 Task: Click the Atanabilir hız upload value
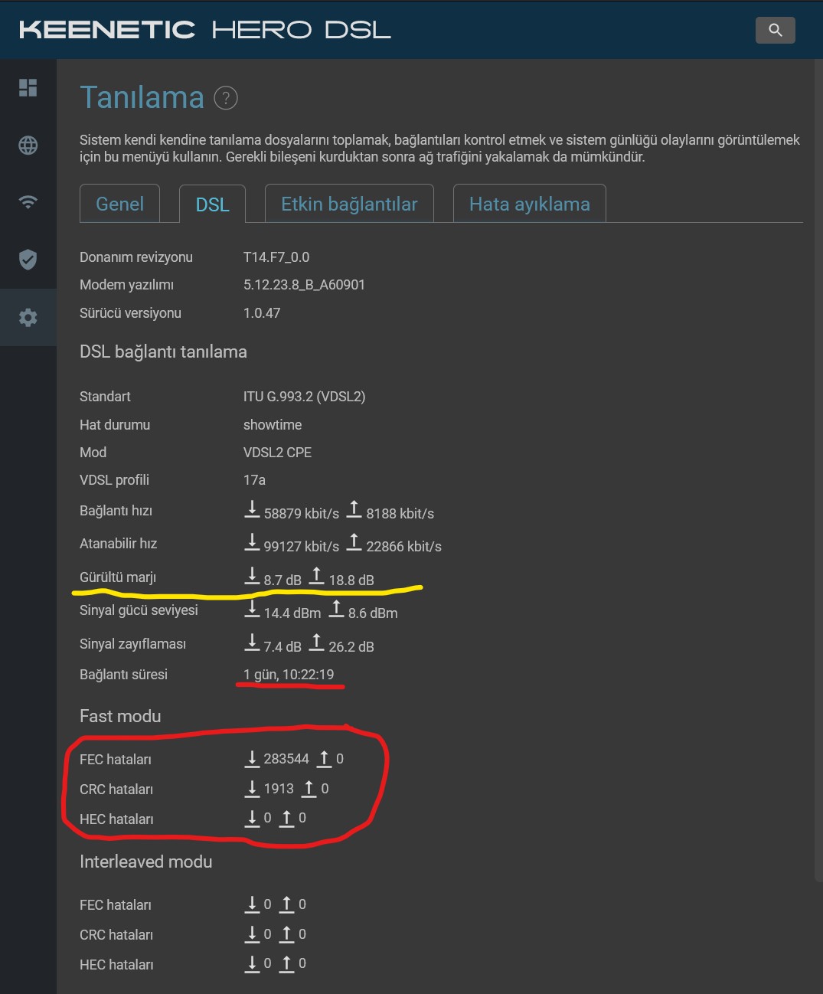pyautogui.click(x=403, y=547)
